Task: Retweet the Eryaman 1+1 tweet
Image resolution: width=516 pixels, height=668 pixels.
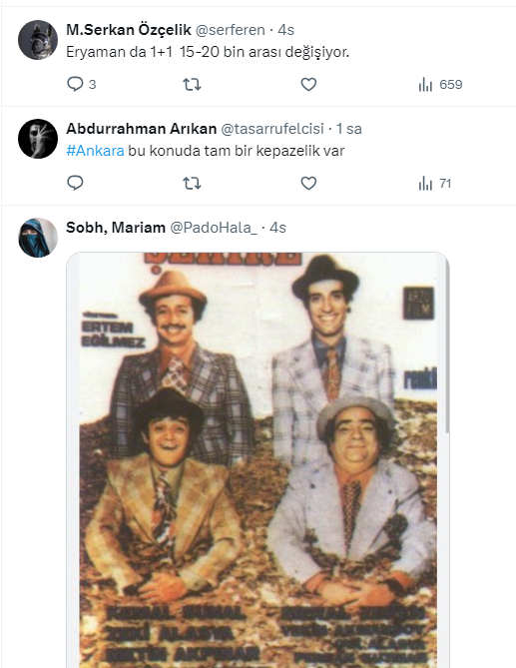Action: (x=192, y=84)
